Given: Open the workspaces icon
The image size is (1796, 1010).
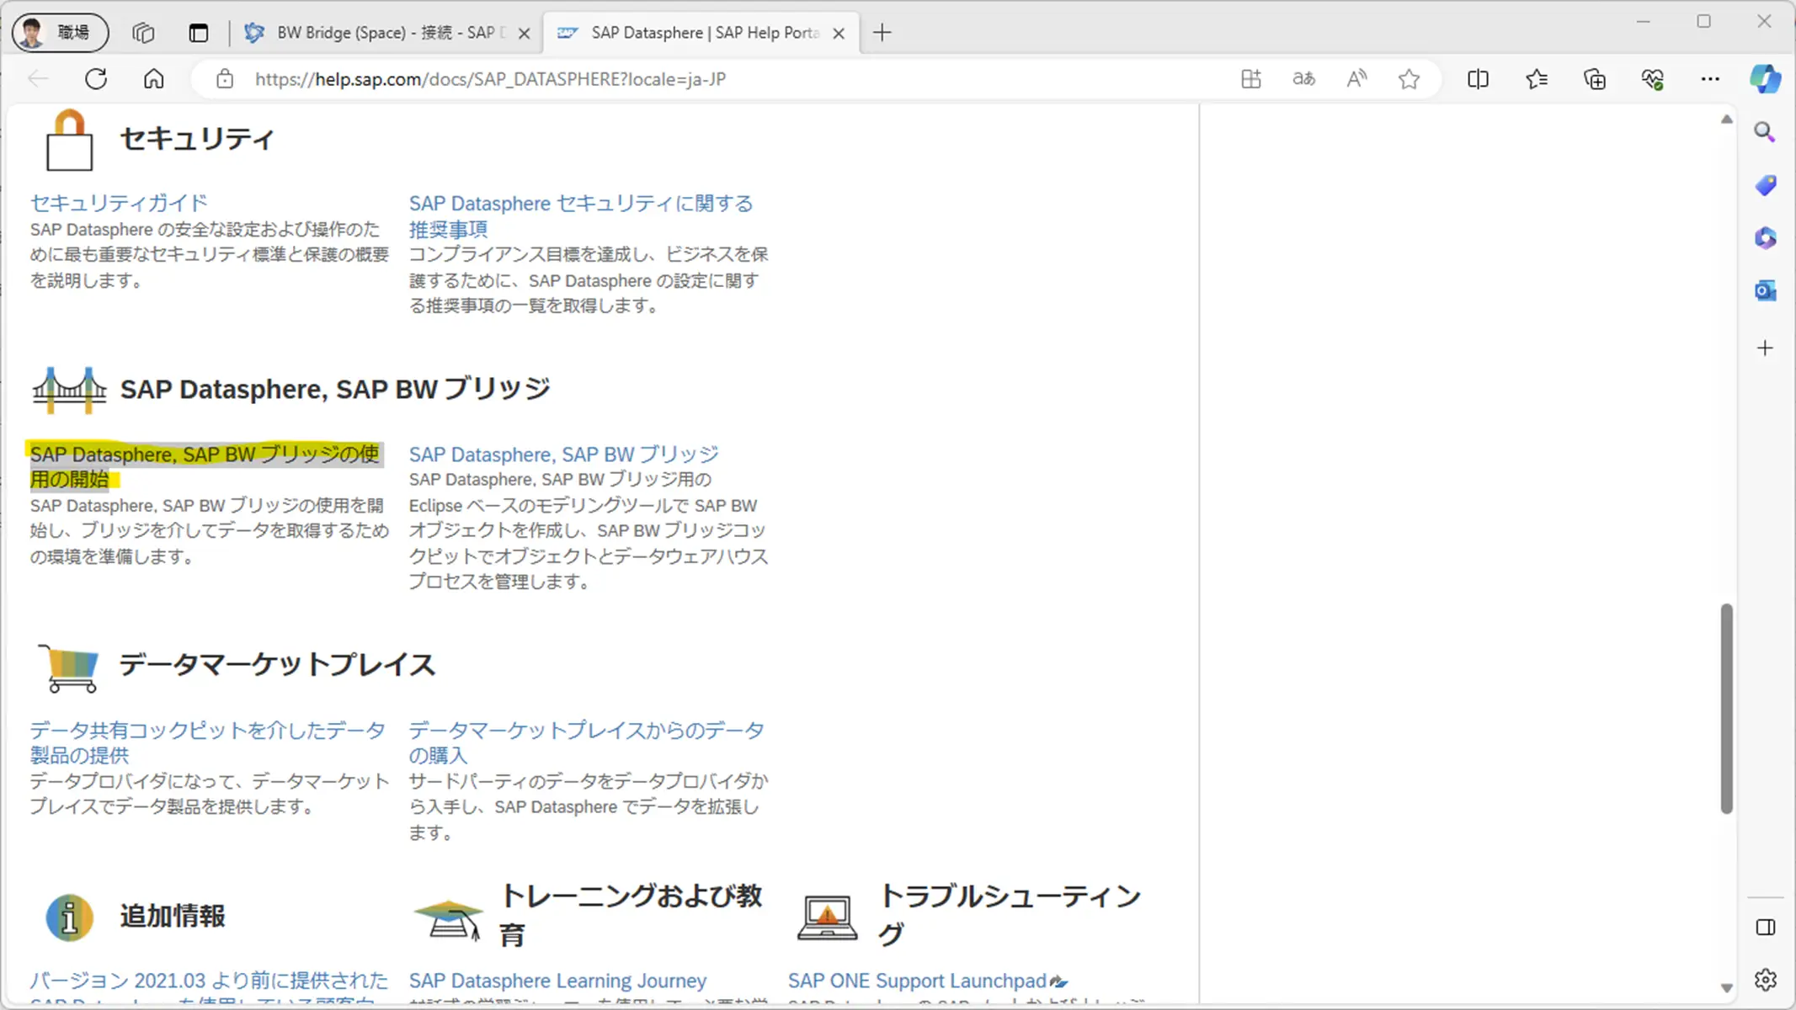Looking at the screenshot, I should point(143,33).
